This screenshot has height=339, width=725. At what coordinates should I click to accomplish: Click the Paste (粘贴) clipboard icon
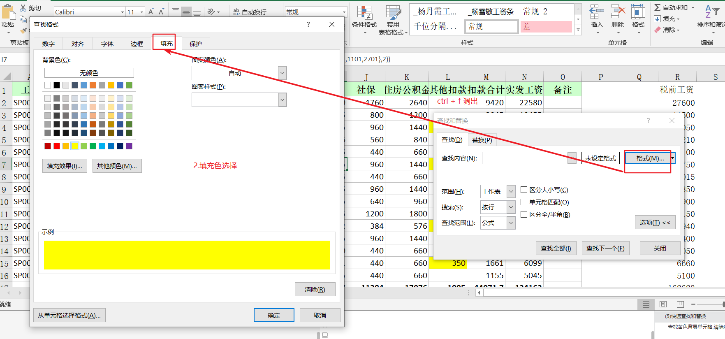[8, 12]
